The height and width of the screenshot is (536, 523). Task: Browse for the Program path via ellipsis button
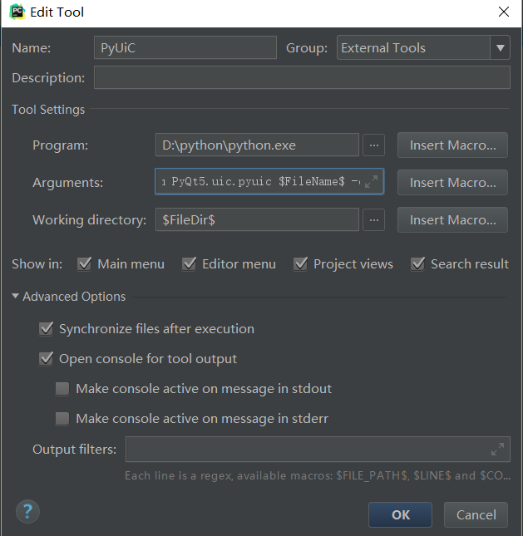(374, 145)
